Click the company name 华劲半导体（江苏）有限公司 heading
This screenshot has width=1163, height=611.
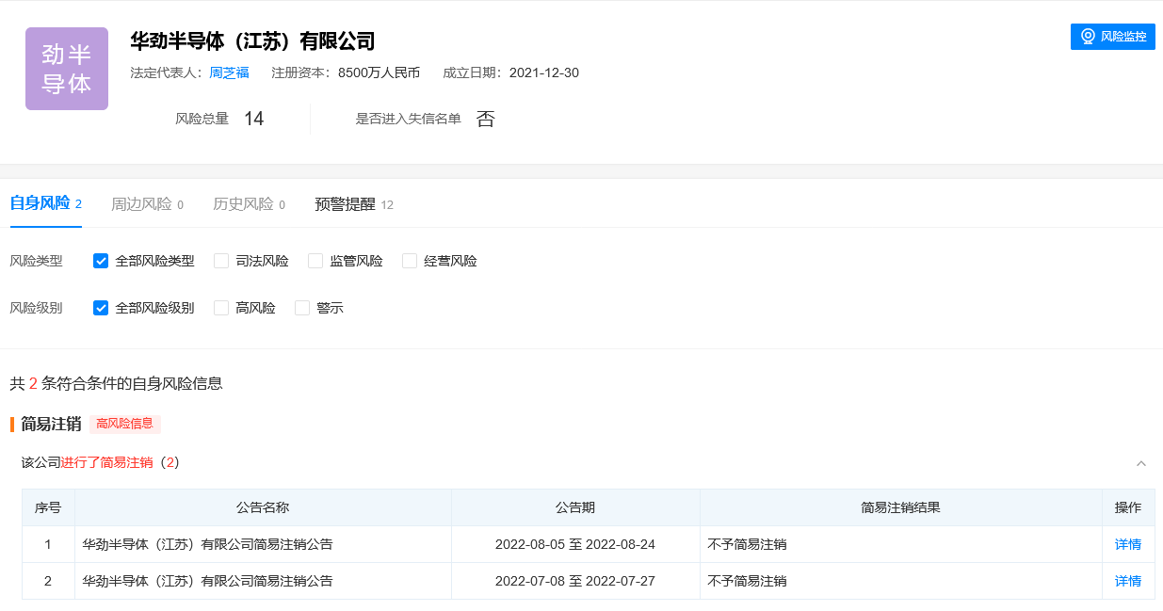coord(252,41)
